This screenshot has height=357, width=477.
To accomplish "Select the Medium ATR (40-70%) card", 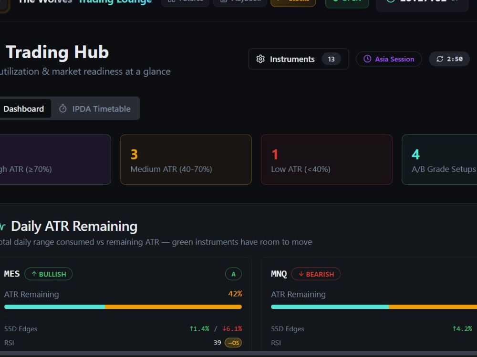I will [186, 159].
